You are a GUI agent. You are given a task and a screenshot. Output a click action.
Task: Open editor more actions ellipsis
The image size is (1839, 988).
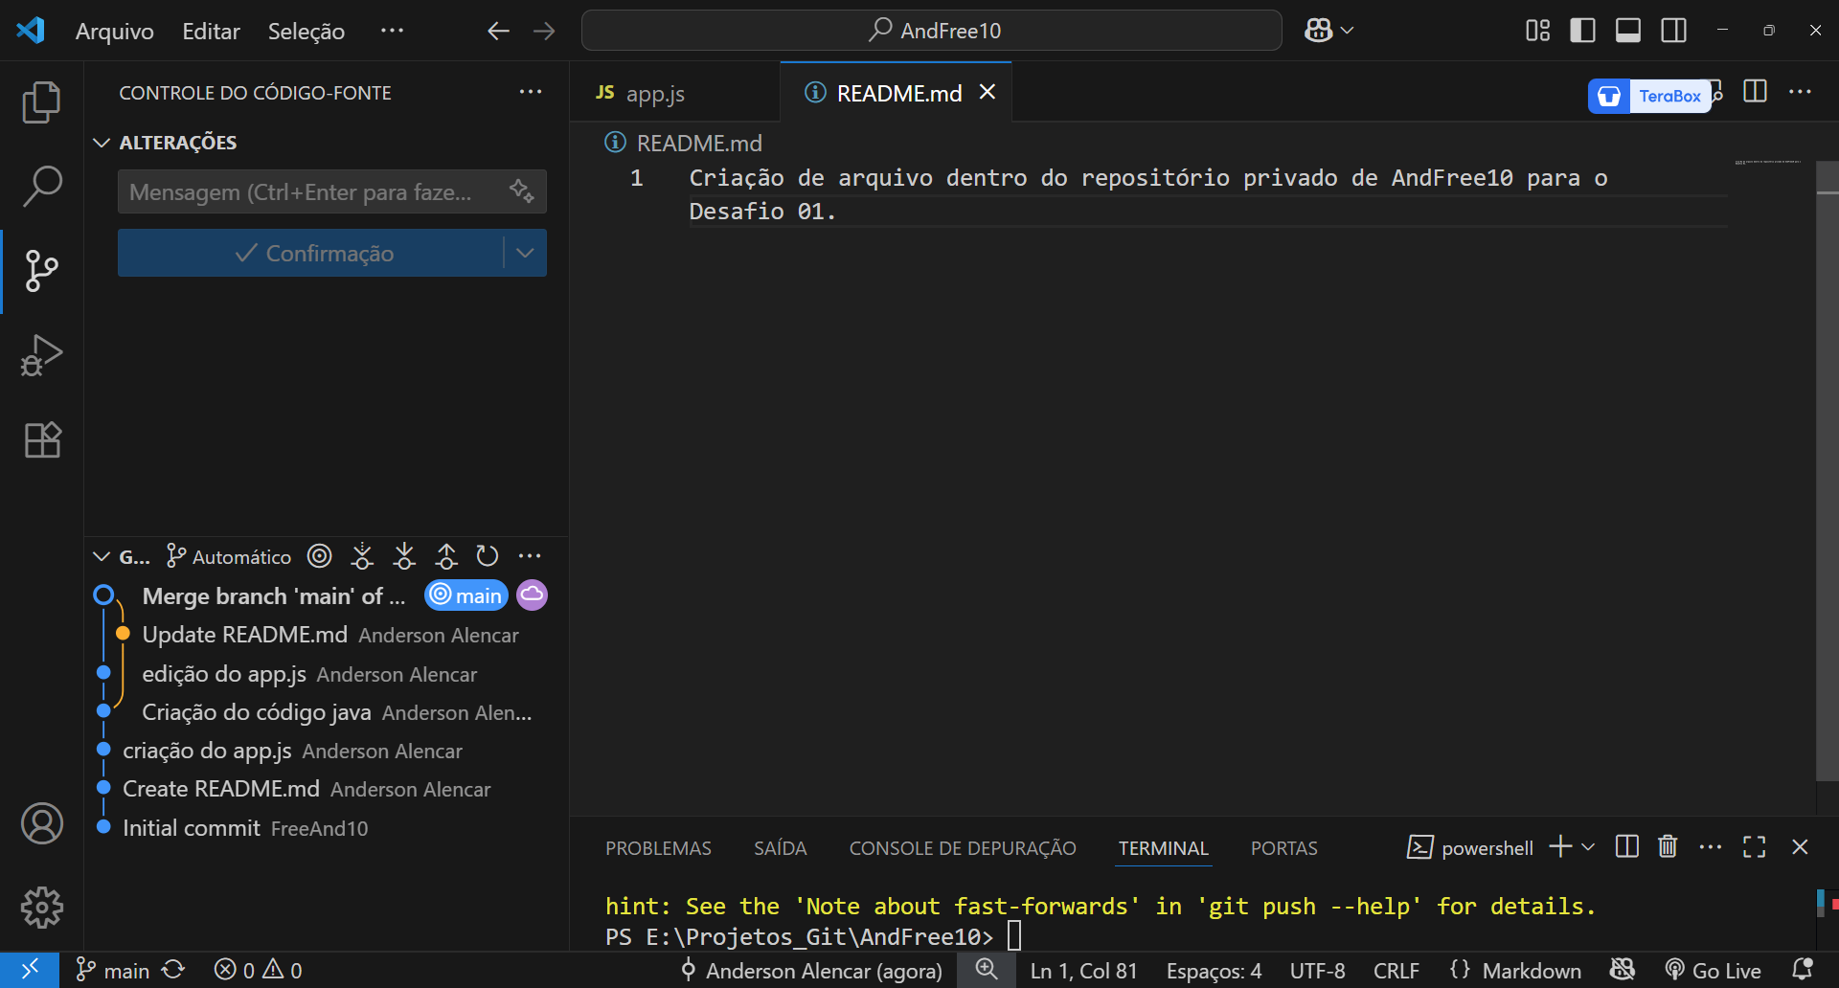pyautogui.click(x=1800, y=92)
